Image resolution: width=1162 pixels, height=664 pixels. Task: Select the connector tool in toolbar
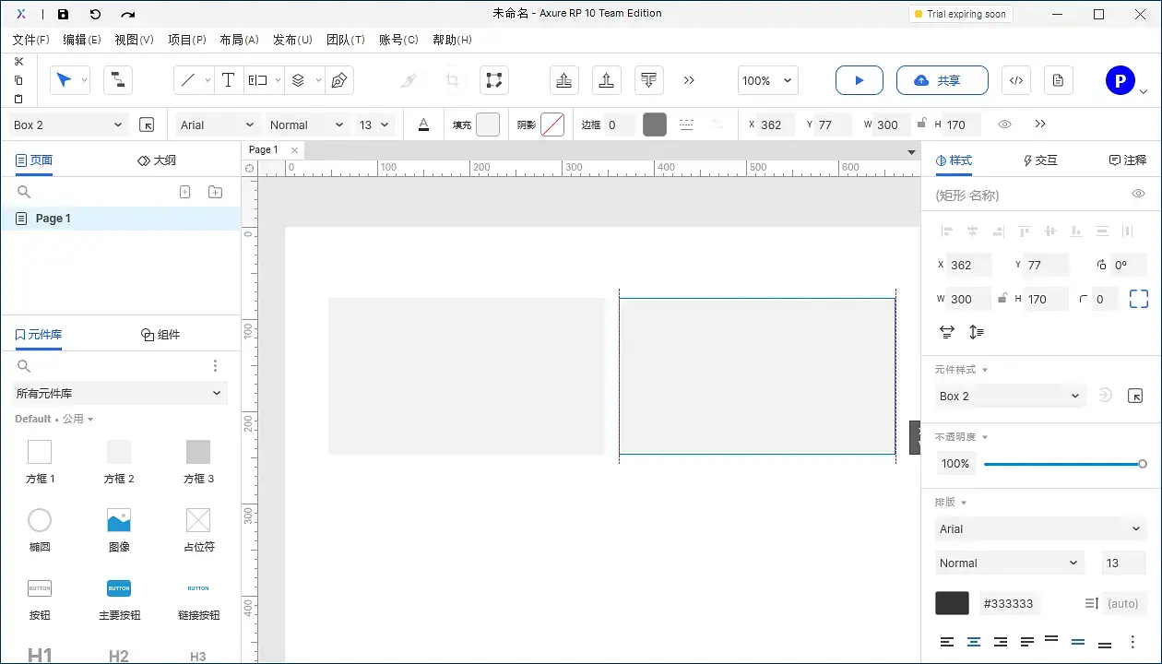[117, 80]
